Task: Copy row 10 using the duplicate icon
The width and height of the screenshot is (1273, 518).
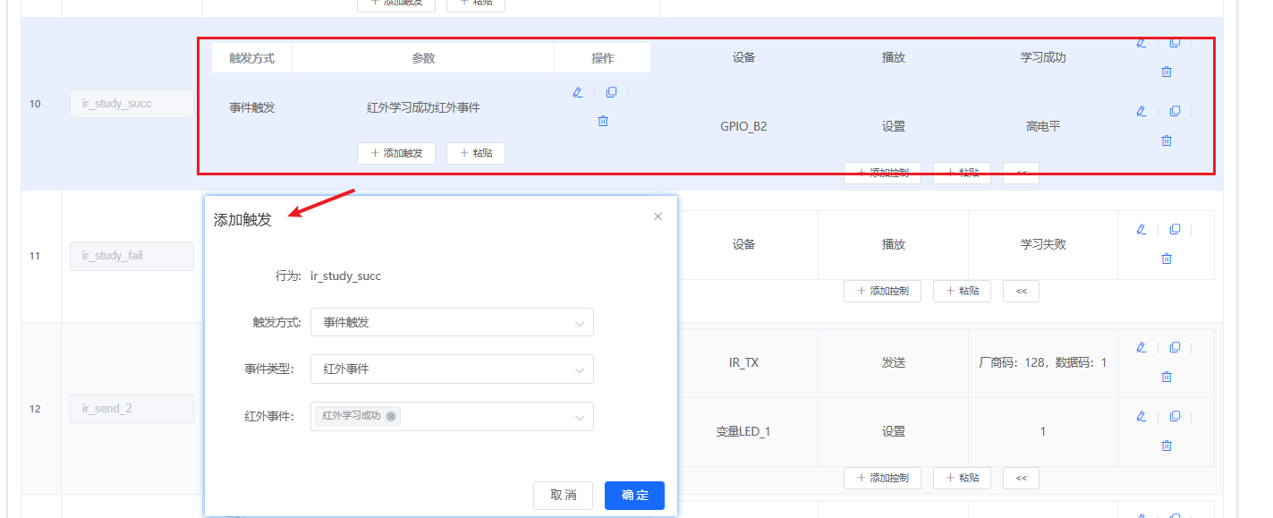Action: coord(1175,41)
